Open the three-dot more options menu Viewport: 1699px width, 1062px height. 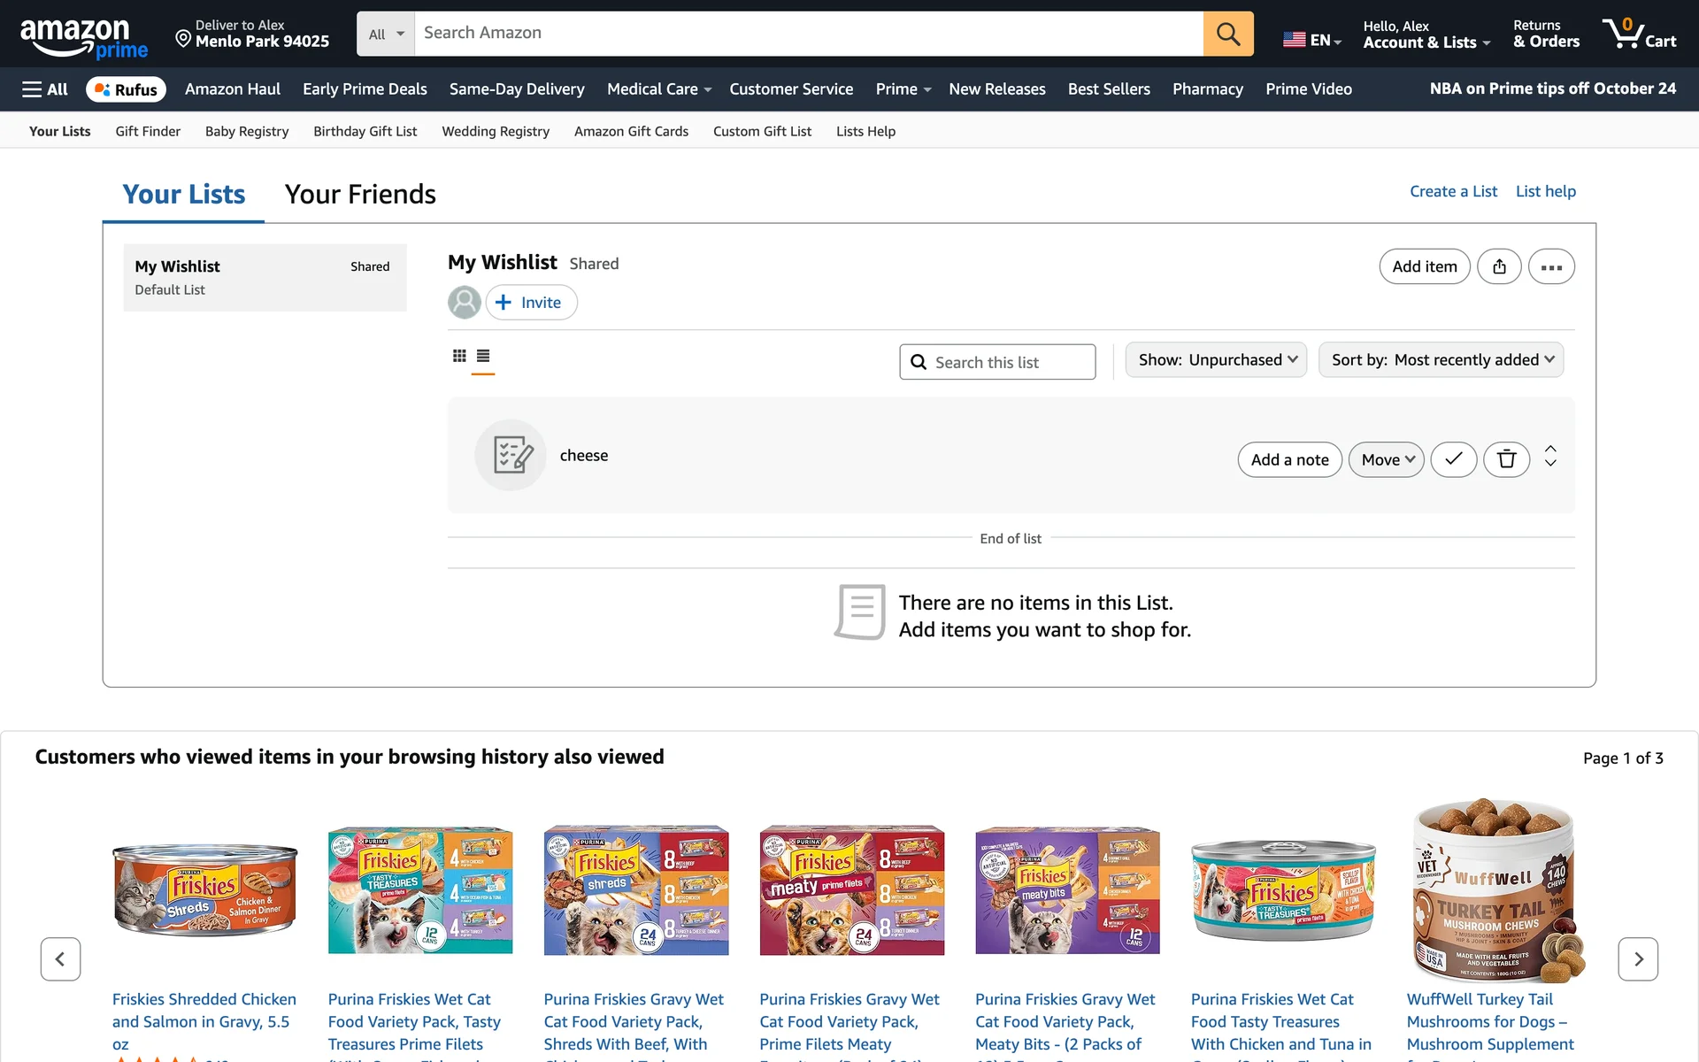[x=1551, y=266]
